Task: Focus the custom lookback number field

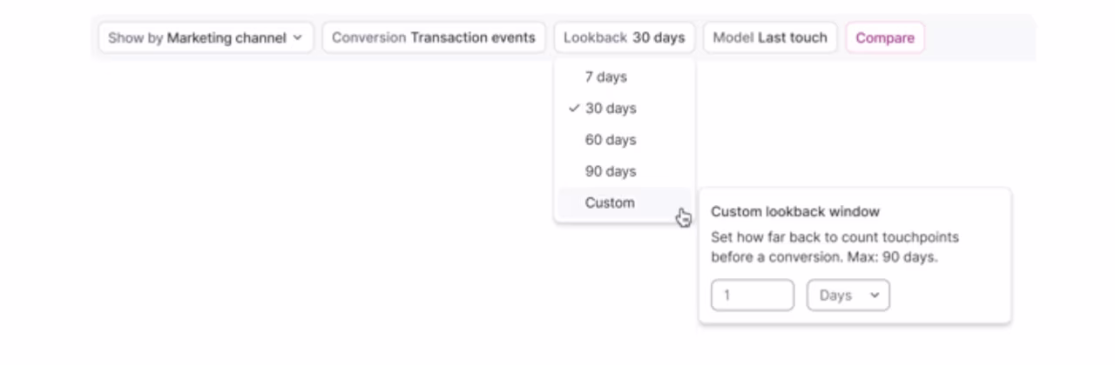Action: 753,295
